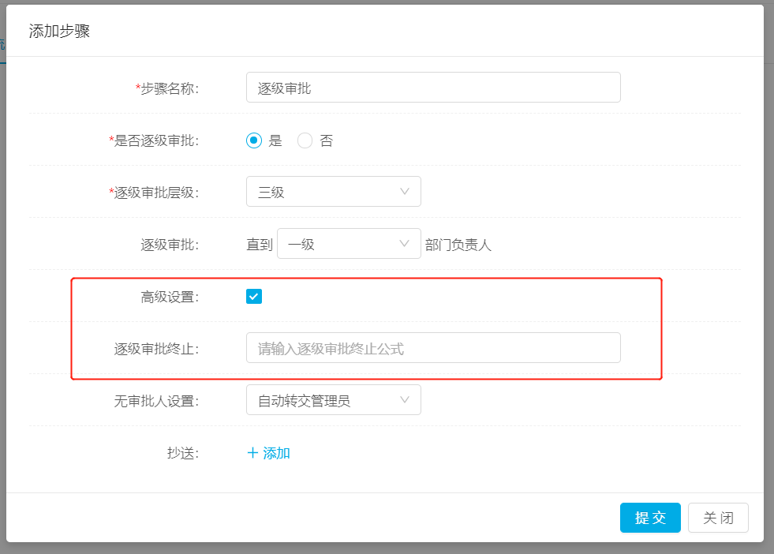Click the 关闭 button
The width and height of the screenshot is (774, 554).
point(718,518)
